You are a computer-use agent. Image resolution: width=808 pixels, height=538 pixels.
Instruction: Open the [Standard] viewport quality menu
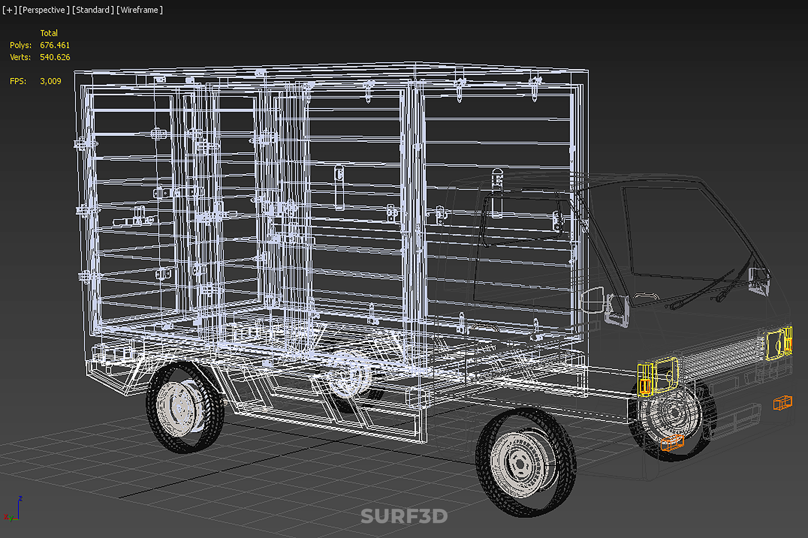coord(93,10)
